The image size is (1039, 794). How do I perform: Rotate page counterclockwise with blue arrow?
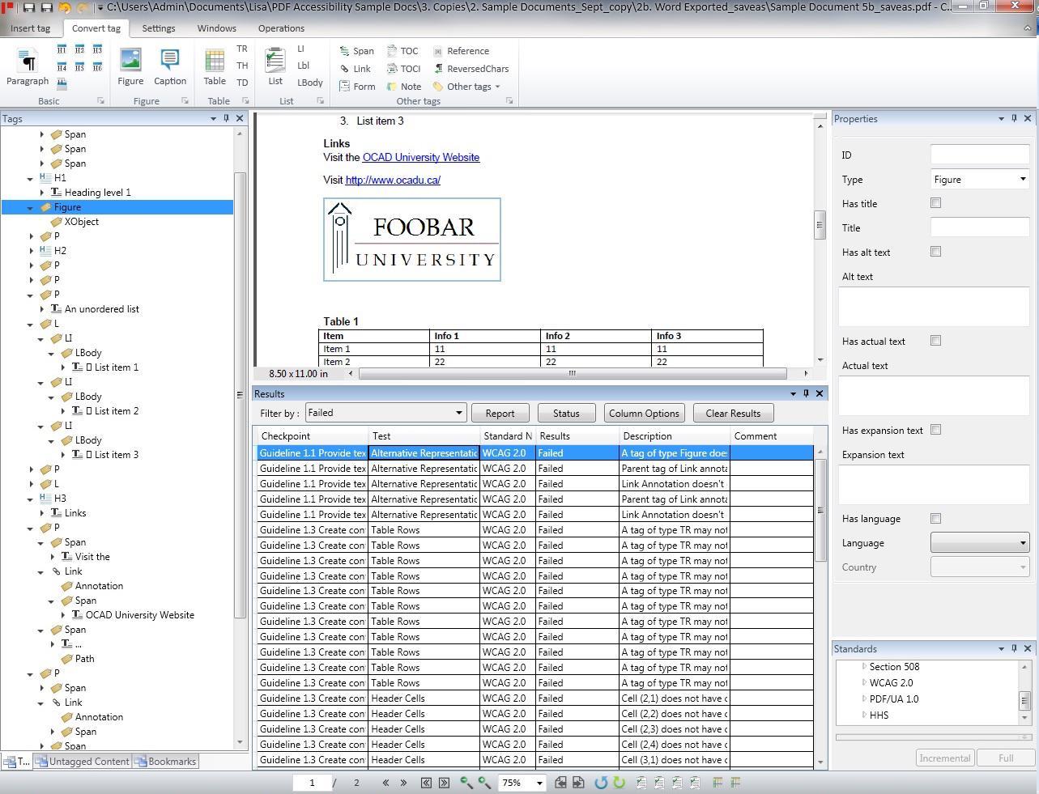point(601,783)
